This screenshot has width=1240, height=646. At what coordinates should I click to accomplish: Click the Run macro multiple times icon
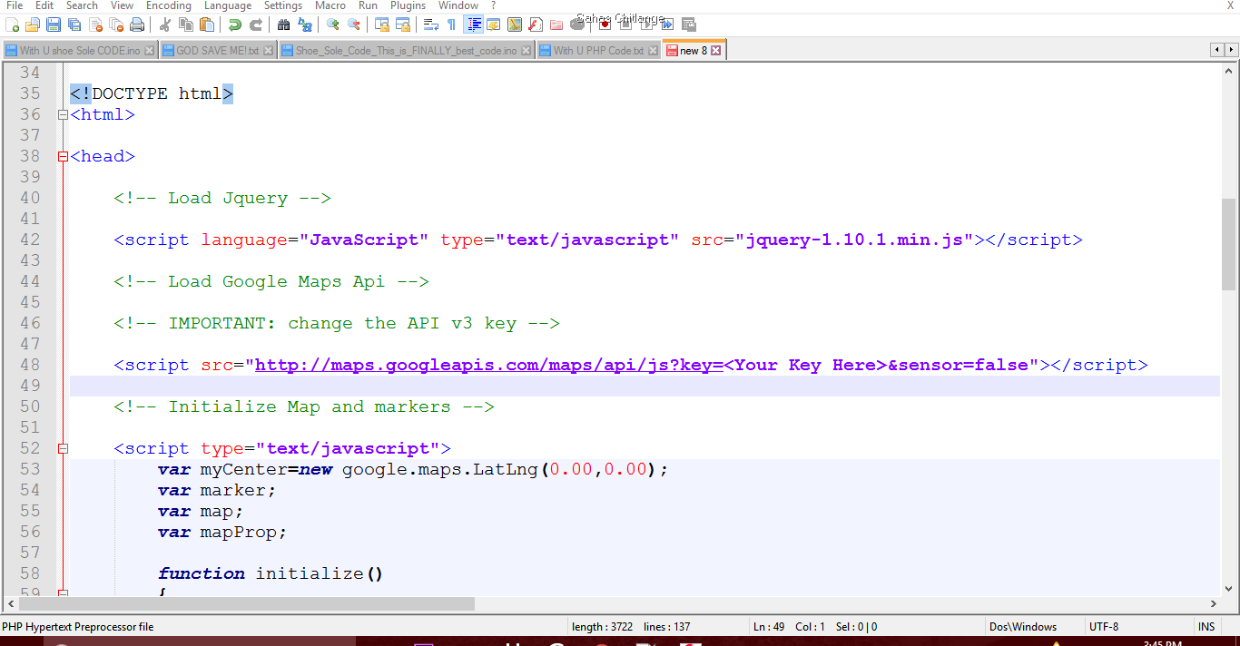click(x=667, y=24)
